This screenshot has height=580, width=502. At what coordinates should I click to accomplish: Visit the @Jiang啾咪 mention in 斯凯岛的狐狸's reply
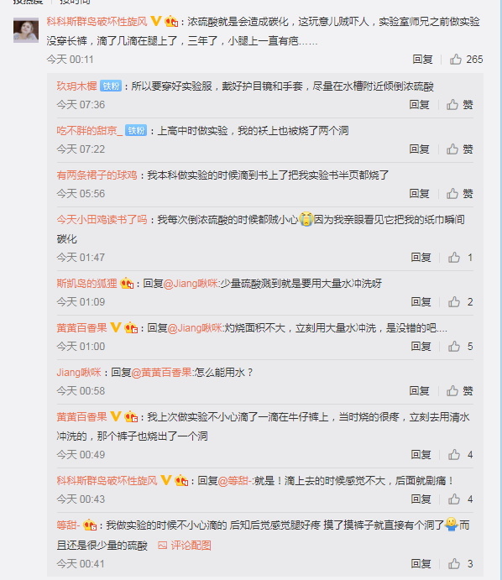pyautogui.click(x=191, y=284)
